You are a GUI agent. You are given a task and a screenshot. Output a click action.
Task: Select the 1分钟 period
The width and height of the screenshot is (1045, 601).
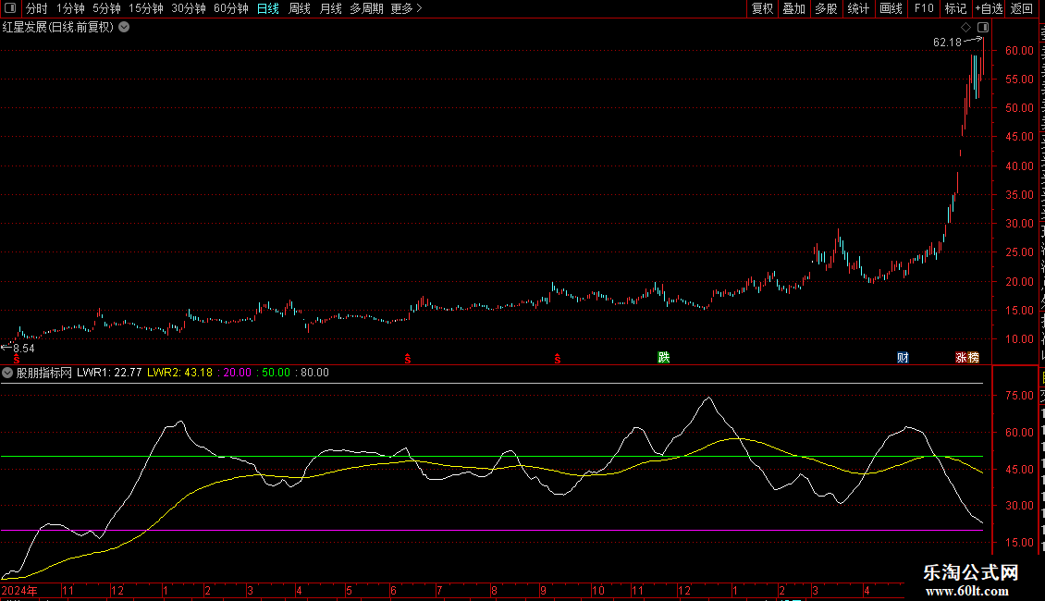[x=70, y=8]
